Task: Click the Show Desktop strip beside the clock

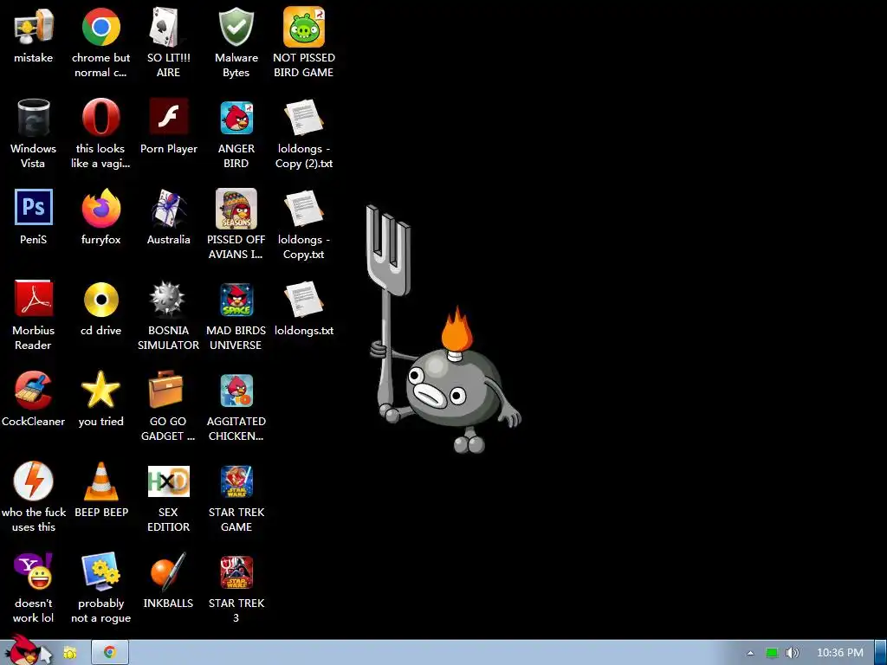Action: tap(881, 653)
